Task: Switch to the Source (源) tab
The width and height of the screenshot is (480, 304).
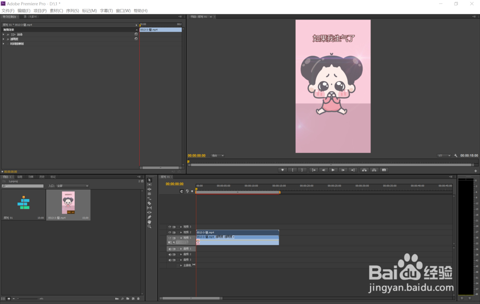Action: pyautogui.click(x=31, y=17)
